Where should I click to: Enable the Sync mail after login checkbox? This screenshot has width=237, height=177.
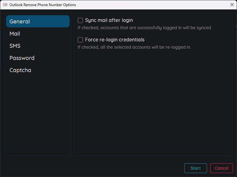click(x=80, y=20)
